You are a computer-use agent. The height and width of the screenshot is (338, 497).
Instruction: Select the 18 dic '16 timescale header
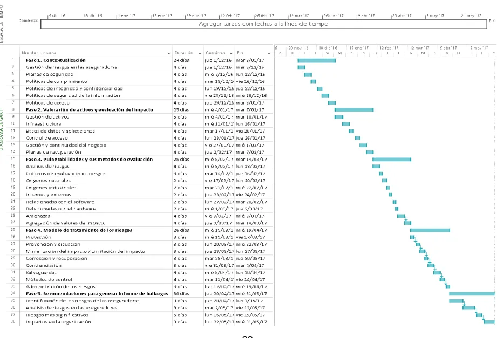[328, 48]
